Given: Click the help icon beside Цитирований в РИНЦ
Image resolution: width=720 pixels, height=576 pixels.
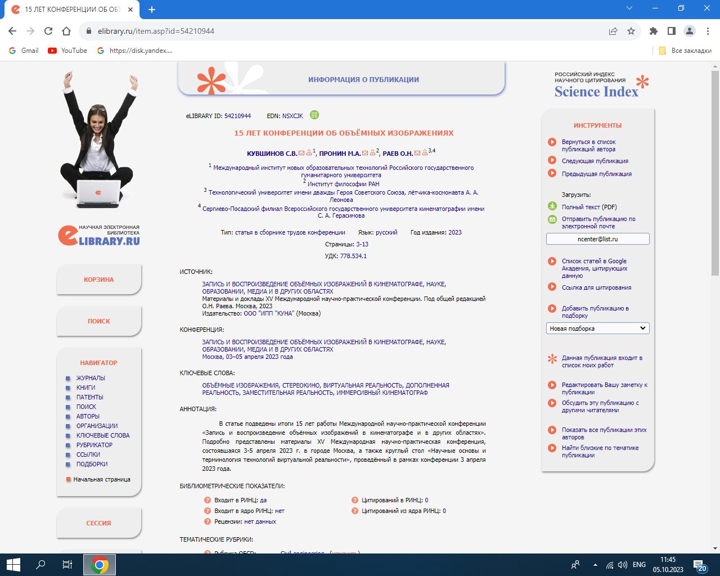Looking at the screenshot, I should click(355, 500).
